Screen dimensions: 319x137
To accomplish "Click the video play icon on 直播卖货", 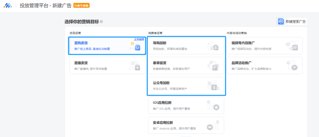I will (x=138, y=68).
